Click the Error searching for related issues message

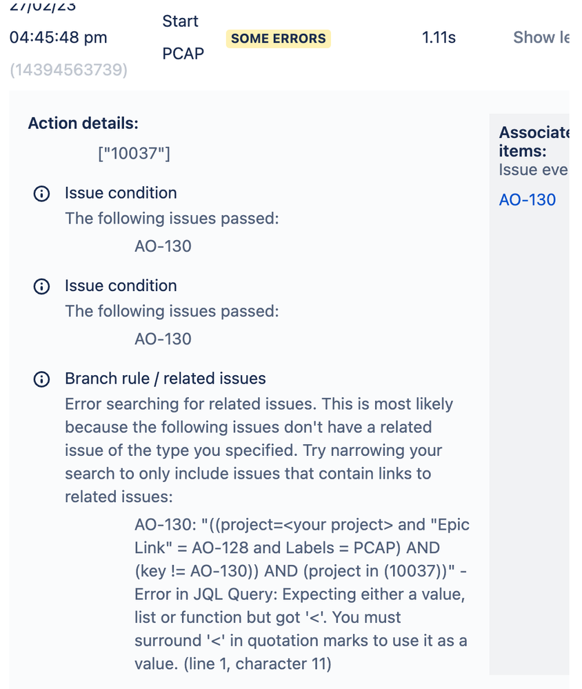point(259,450)
